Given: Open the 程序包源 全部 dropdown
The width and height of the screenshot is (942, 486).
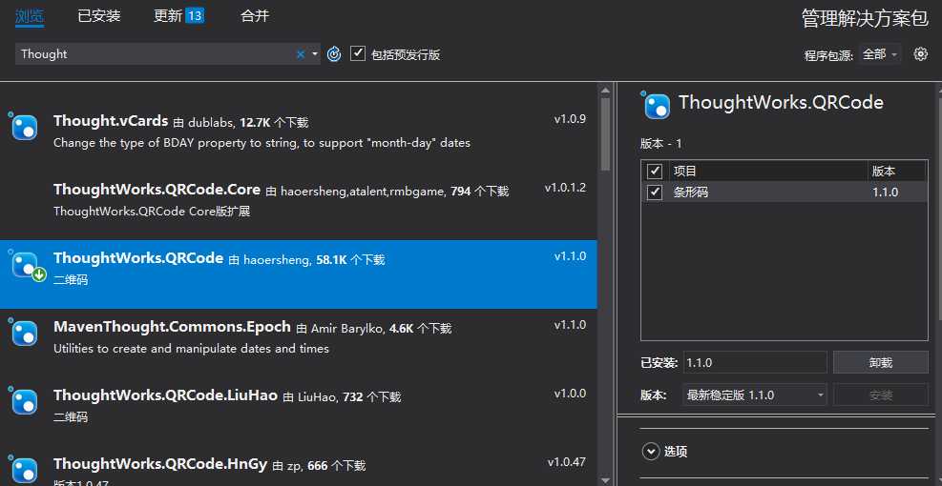Looking at the screenshot, I should pos(880,54).
